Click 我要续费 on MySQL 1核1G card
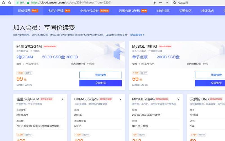Viewport: 225px width, 141px height. coord(210,75)
